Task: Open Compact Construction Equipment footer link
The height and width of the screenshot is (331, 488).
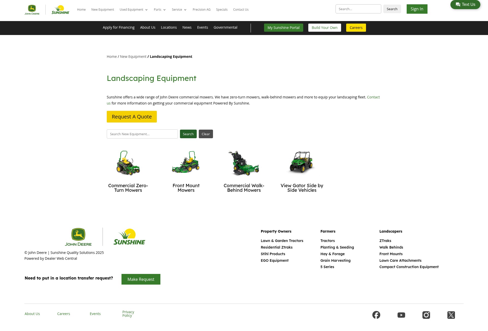Action: [x=409, y=267]
